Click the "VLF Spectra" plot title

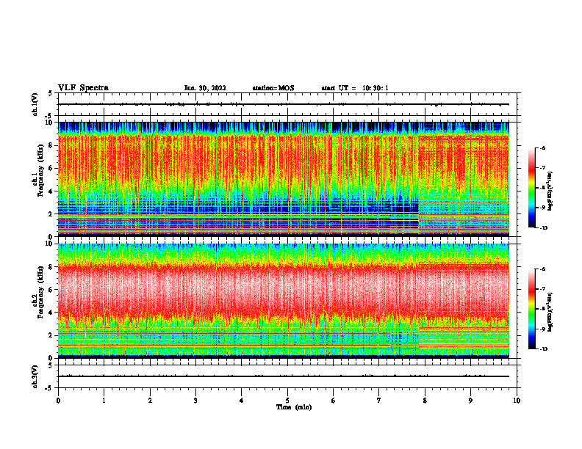tap(83, 88)
